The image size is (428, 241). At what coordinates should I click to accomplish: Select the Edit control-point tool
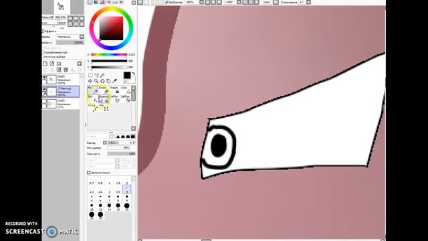pyautogui.click(x=93, y=98)
